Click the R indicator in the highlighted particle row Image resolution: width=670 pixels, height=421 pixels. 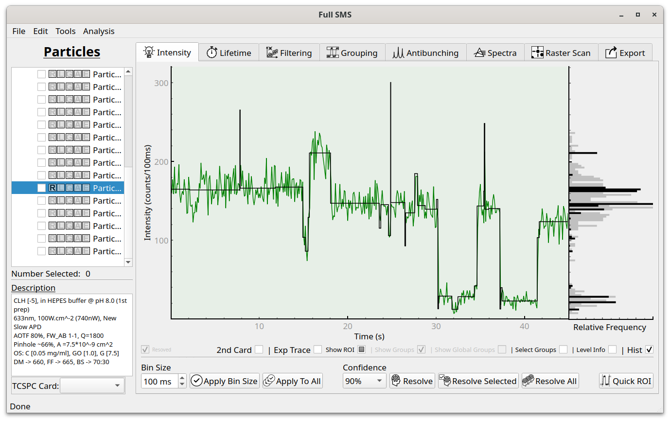[53, 188]
